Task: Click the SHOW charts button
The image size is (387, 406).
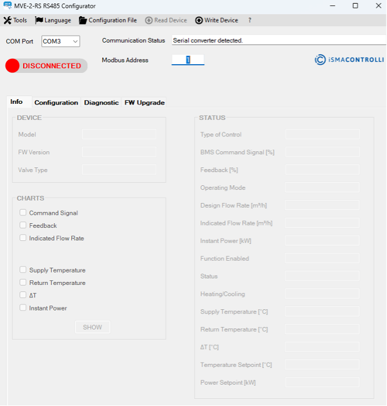Action: (x=93, y=327)
